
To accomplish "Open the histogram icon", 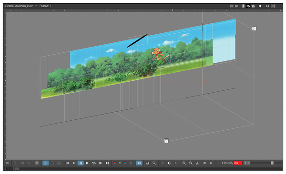I will point(147,163).
